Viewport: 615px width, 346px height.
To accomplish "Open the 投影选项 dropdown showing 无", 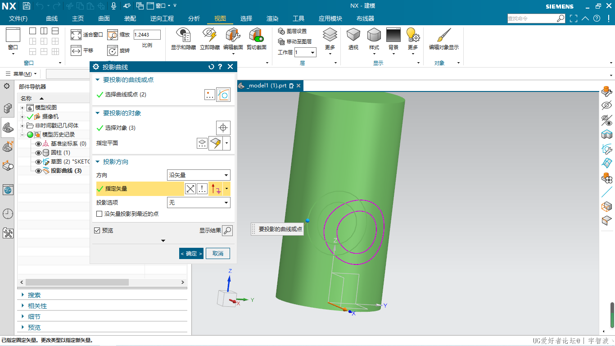I will tap(199, 203).
